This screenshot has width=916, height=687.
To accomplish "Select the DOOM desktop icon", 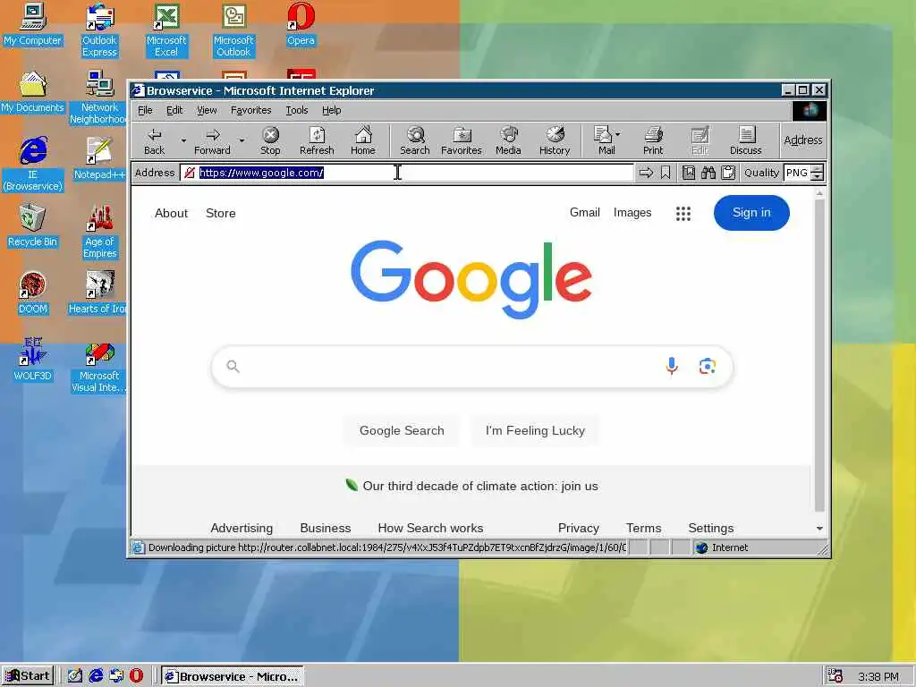I will (x=32, y=293).
